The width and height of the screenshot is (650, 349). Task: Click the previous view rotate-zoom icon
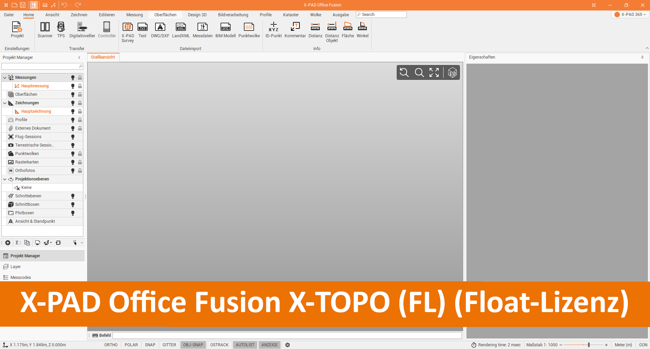coord(404,72)
